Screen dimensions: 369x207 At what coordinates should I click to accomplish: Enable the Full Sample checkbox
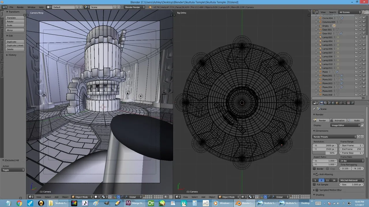pos(315,185)
